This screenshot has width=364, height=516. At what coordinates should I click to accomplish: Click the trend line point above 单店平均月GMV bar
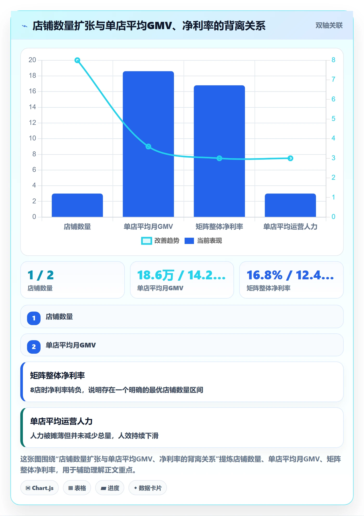click(148, 147)
